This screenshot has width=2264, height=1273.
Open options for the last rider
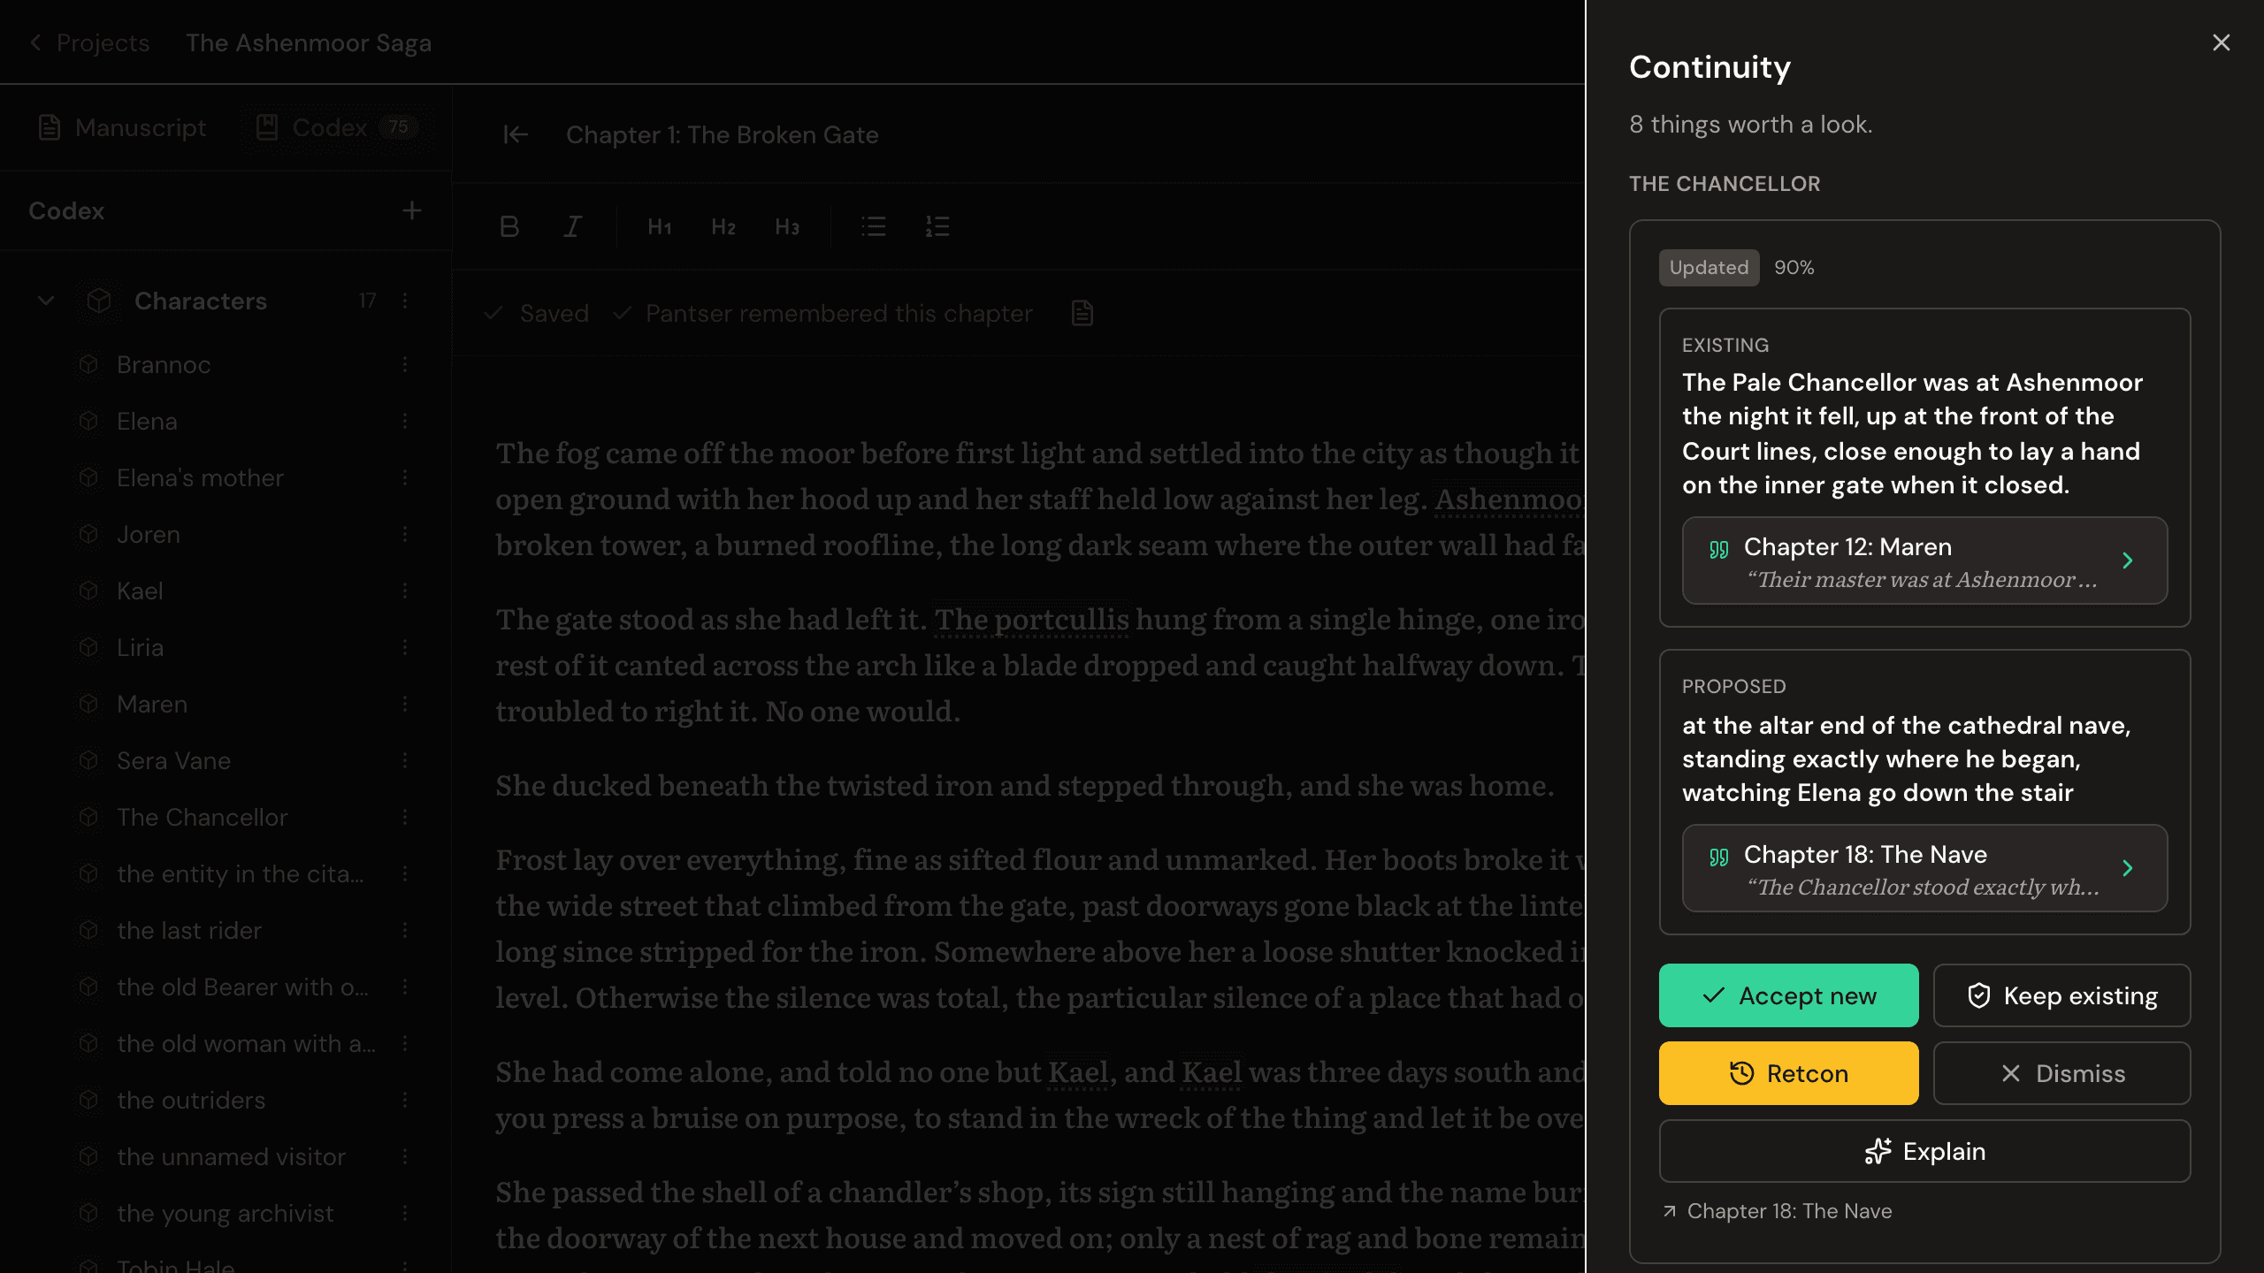coord(405,930)
